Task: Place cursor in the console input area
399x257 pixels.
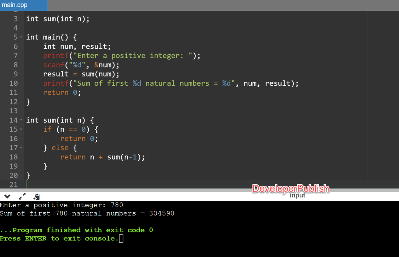Action: pyautogui.click(x=121, y=238)
